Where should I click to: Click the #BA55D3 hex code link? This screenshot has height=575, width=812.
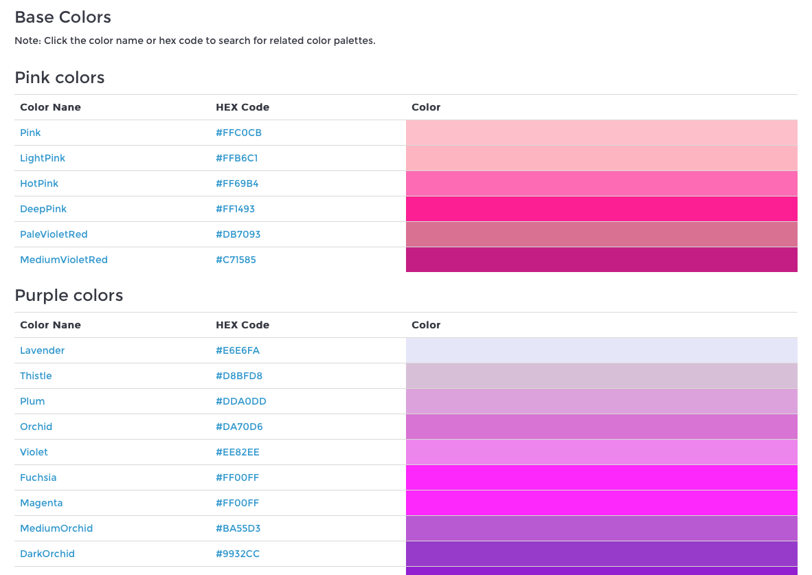238,528
